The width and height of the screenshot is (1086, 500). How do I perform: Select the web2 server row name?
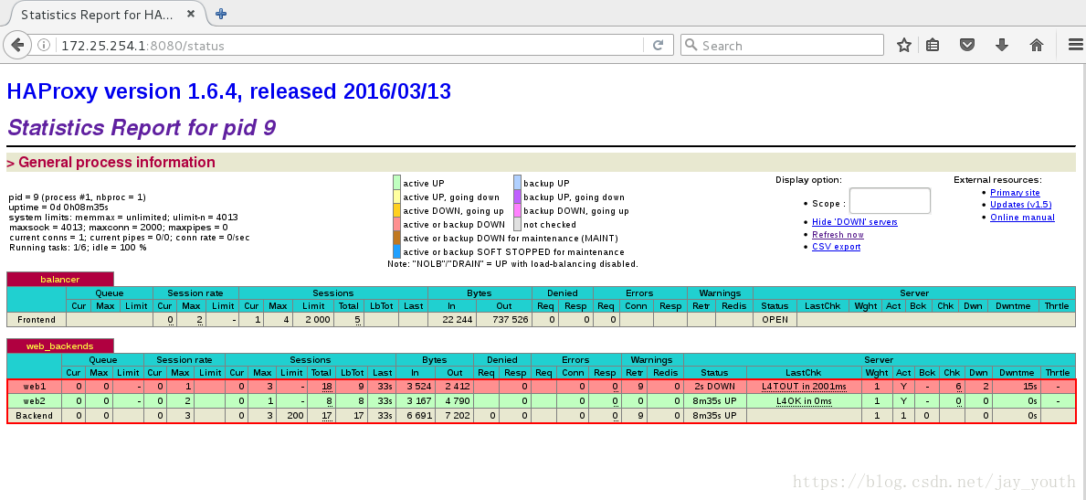[x=34, y=401]
